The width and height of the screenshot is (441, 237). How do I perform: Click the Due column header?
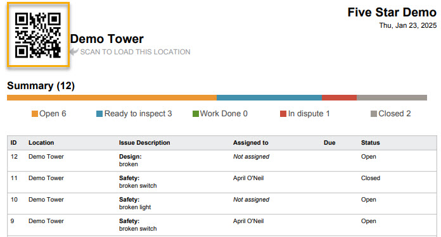pos(329,142)
